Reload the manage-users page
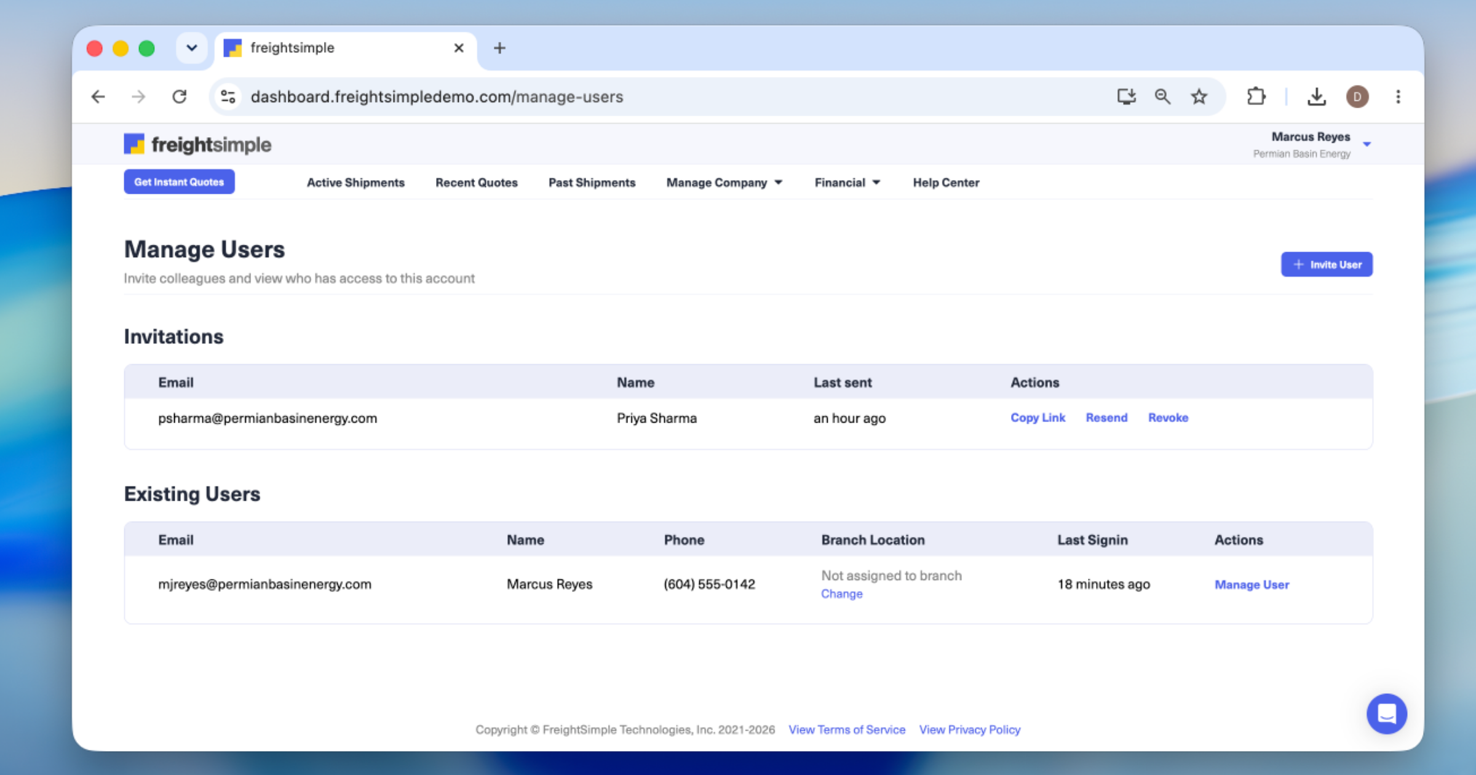The width and height of the screenshot is (1476, 775). [x=180, y=97]
